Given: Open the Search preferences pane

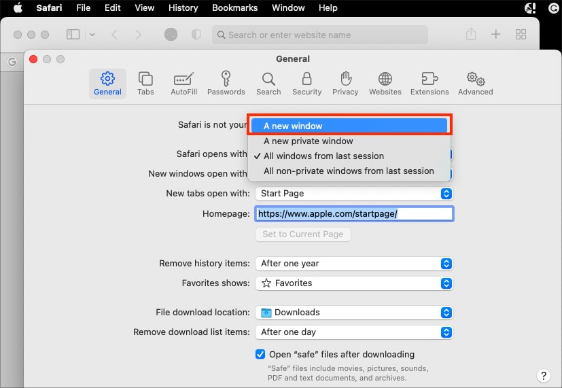Looking at the screenshot, I should coord(268,84).
